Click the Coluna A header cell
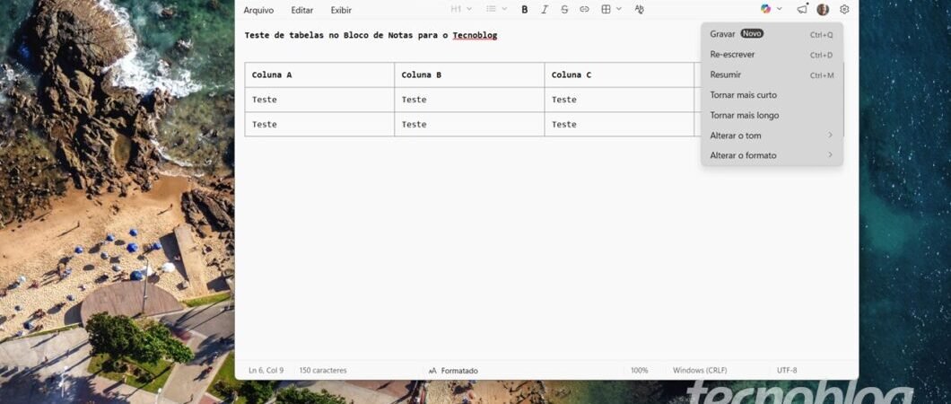 (319, 75)
